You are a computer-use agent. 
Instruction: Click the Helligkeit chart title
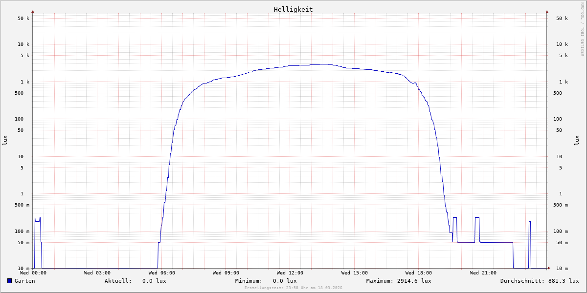tap(293, 9)
